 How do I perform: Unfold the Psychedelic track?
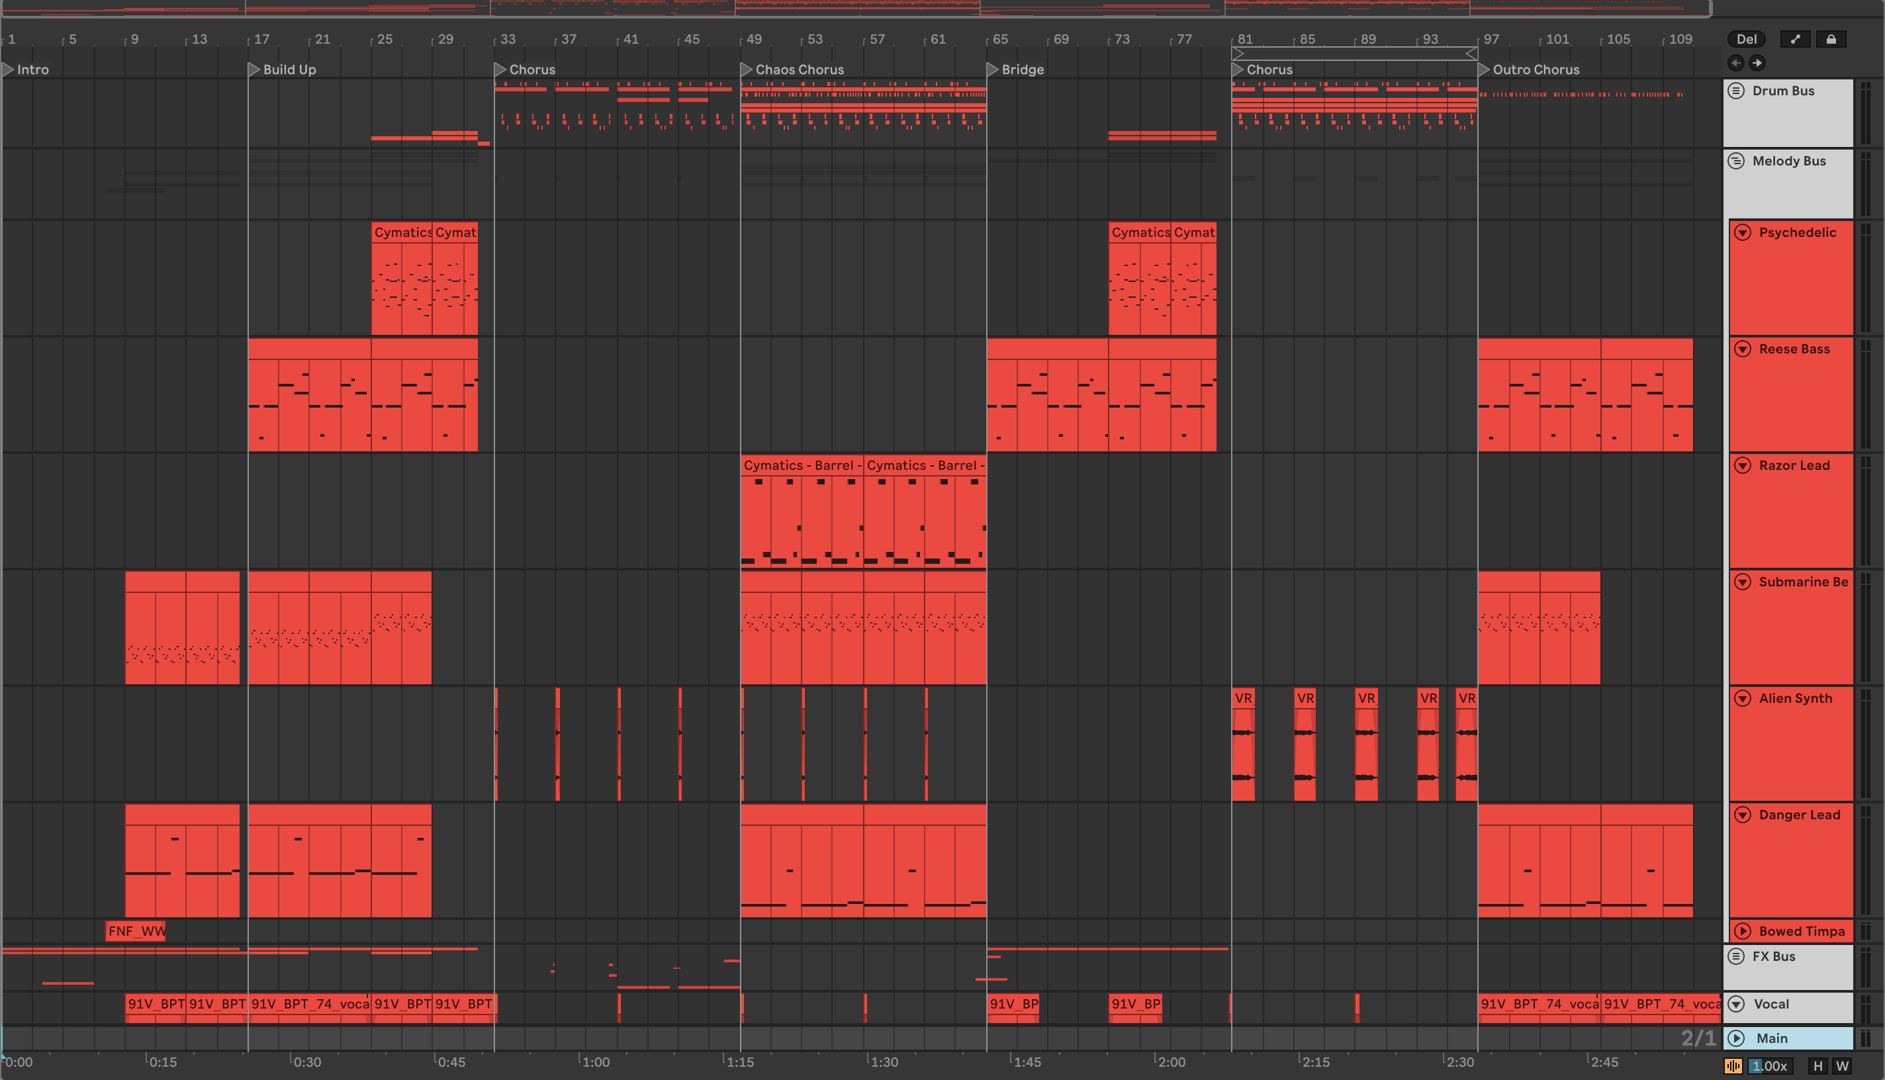(1743, 233)
